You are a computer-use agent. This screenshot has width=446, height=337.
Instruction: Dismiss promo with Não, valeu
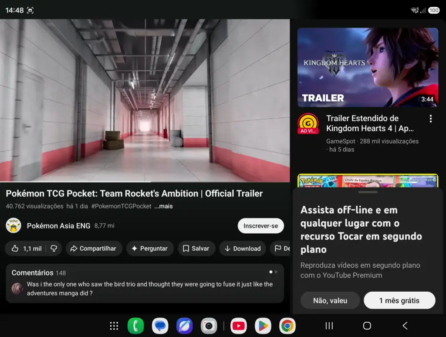pos(330,300)
